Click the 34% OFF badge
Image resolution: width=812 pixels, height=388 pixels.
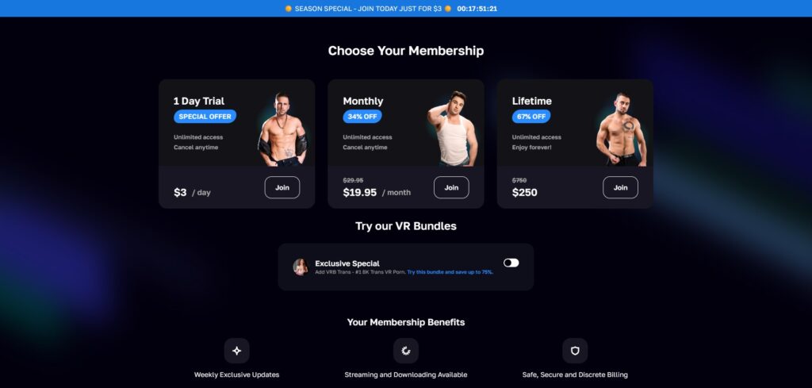(362, 117)
